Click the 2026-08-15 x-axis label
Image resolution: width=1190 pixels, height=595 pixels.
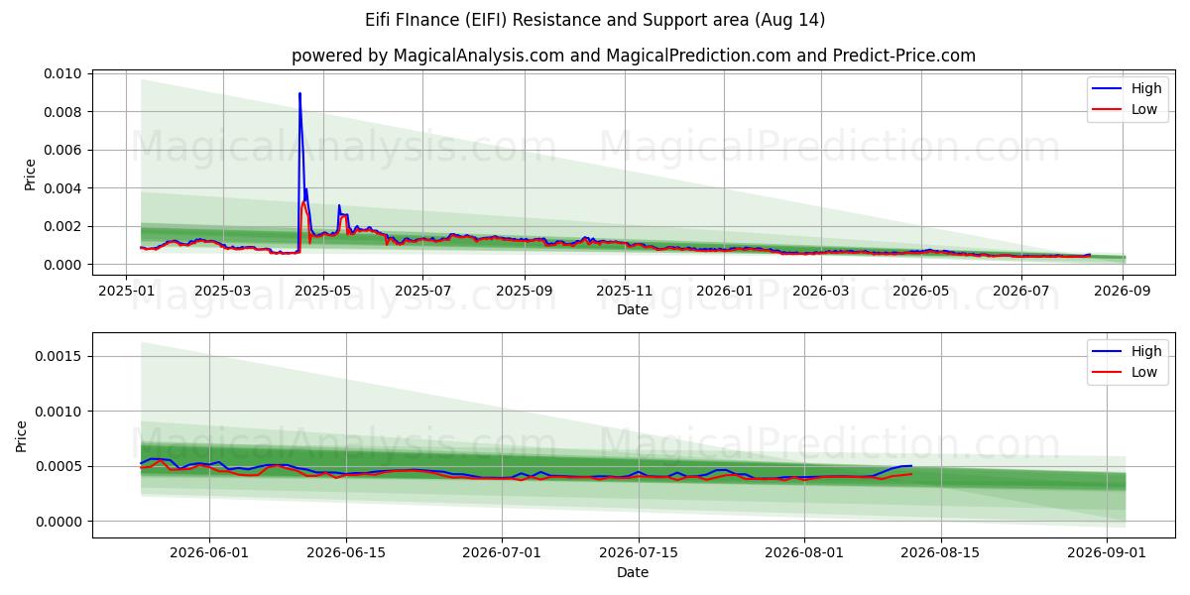pyautogui.click(x=943, y=553)
